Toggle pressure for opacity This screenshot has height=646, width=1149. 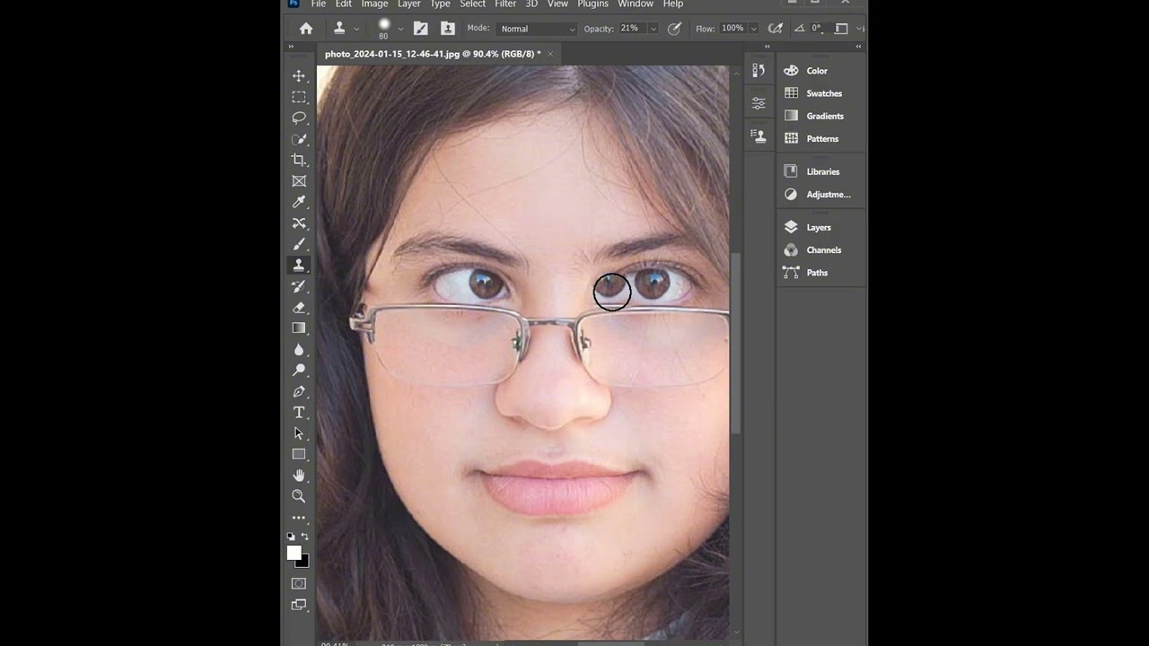(x=674, y=29)
